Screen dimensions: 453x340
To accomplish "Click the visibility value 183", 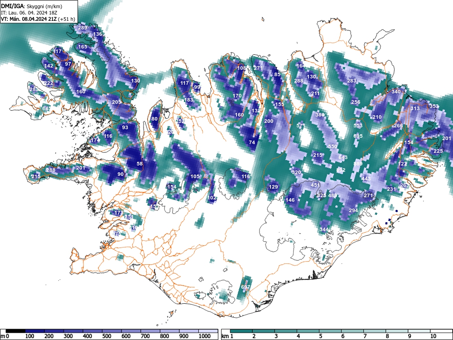I will click(x=188, y=100).
